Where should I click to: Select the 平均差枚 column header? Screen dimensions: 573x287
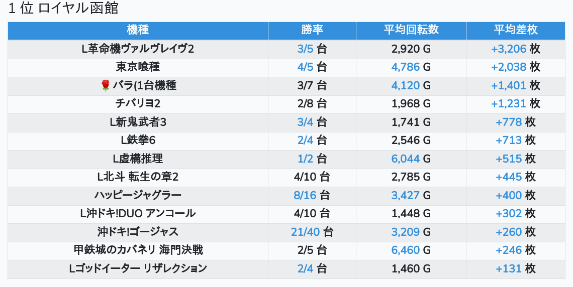click(x=515, y=30)
